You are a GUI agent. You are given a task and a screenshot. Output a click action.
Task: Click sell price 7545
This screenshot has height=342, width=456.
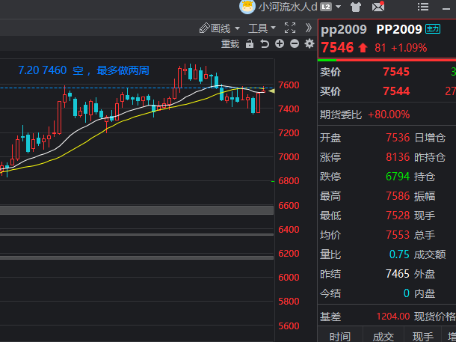(x=396, y=72)
